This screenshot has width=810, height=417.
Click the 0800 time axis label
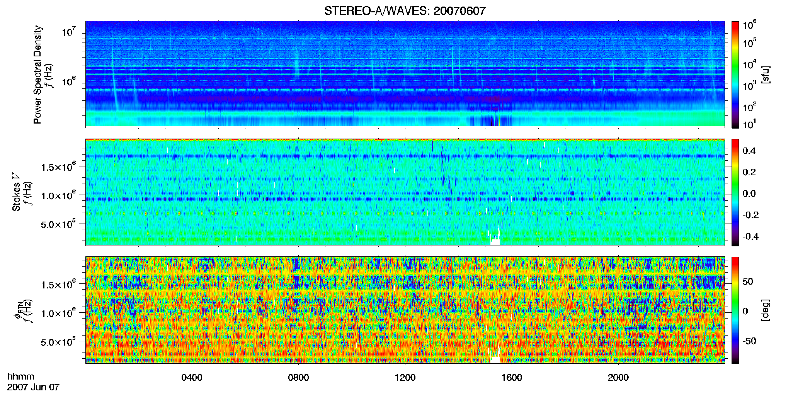pos(298,378)
